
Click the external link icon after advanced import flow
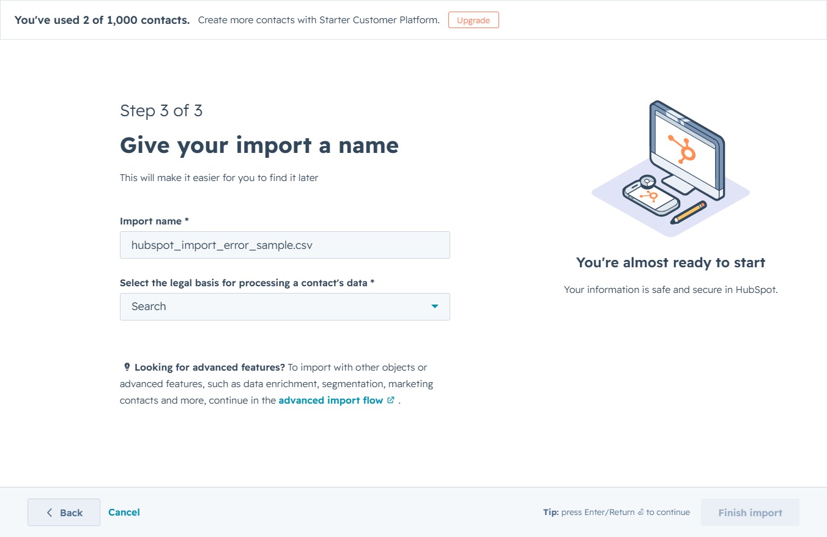click(391, 401)
